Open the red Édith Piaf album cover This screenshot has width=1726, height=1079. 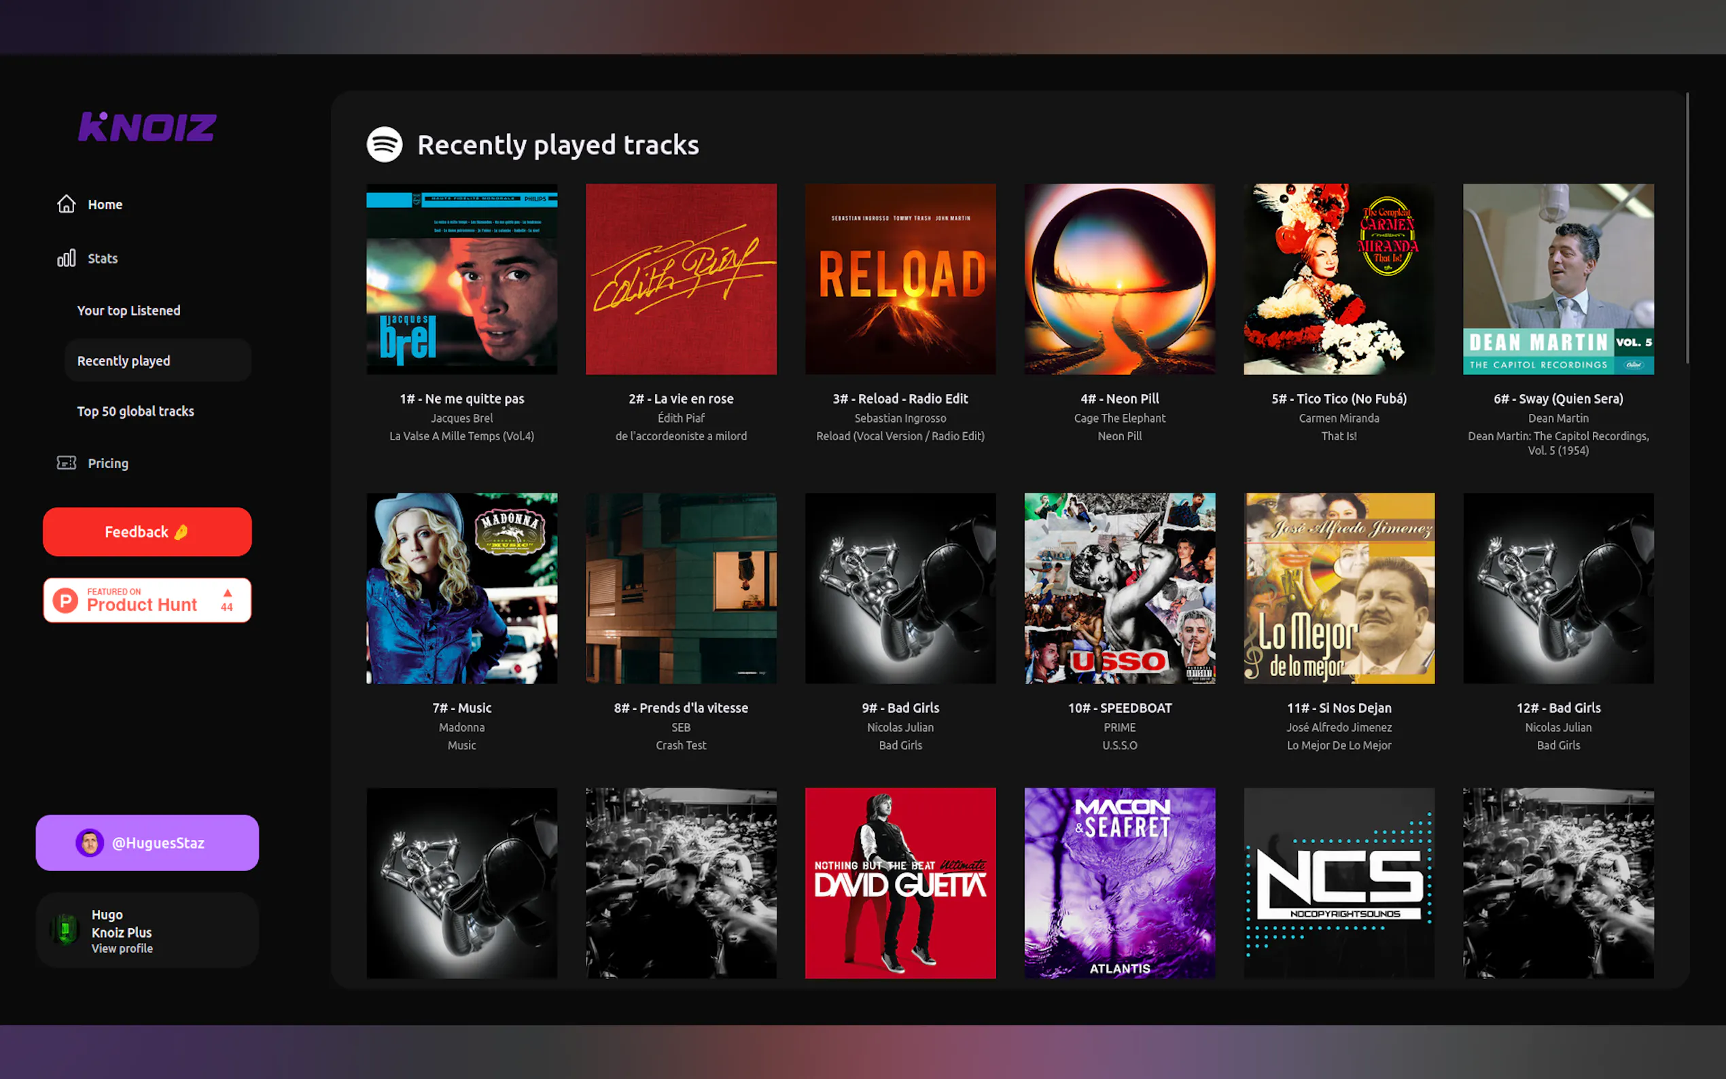pyautogui.click(x=681, y=279)
